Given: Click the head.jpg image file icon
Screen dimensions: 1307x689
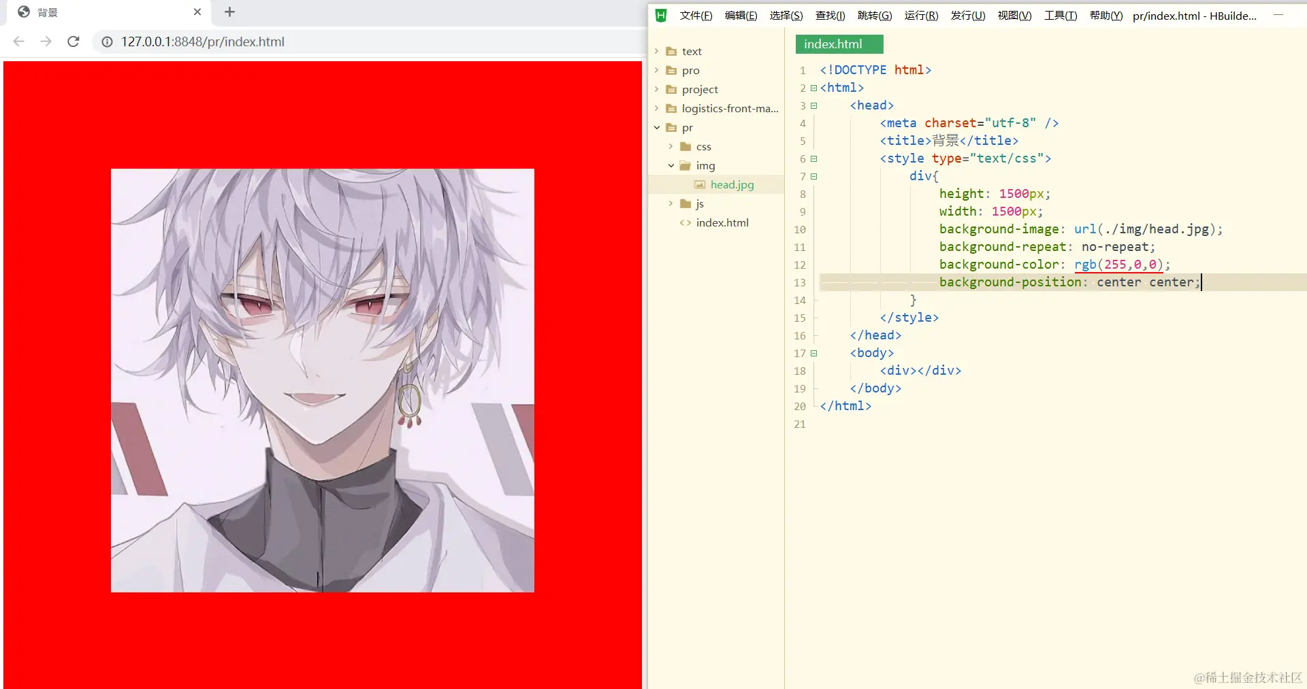Looking at the screenshot, I should [700, 184].
